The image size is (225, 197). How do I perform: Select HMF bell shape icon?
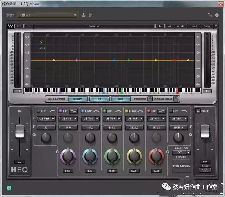pyautogui.click(x=140, y=111)
